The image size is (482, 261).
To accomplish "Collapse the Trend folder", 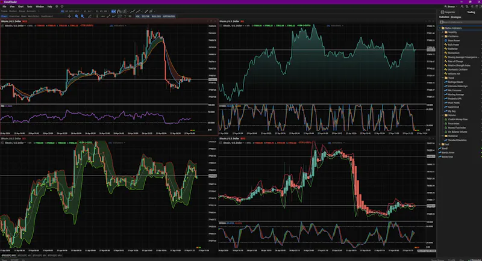I will coord(443,78).
